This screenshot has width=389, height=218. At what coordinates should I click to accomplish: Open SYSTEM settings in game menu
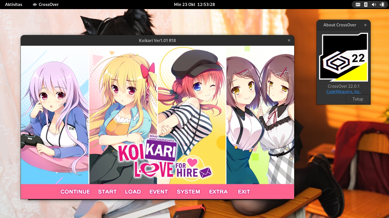(189, 192)
